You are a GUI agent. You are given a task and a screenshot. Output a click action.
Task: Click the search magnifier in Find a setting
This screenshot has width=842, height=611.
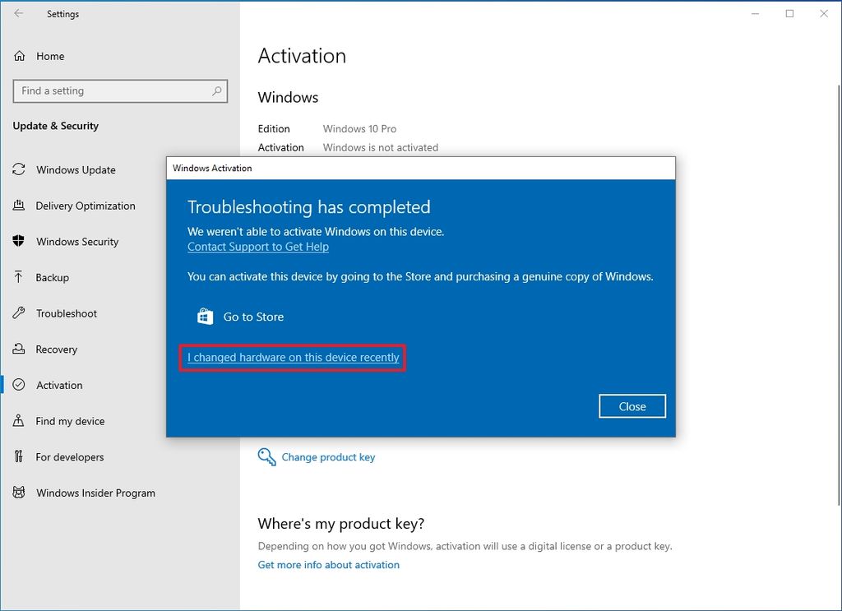click(x=216, y=90)
